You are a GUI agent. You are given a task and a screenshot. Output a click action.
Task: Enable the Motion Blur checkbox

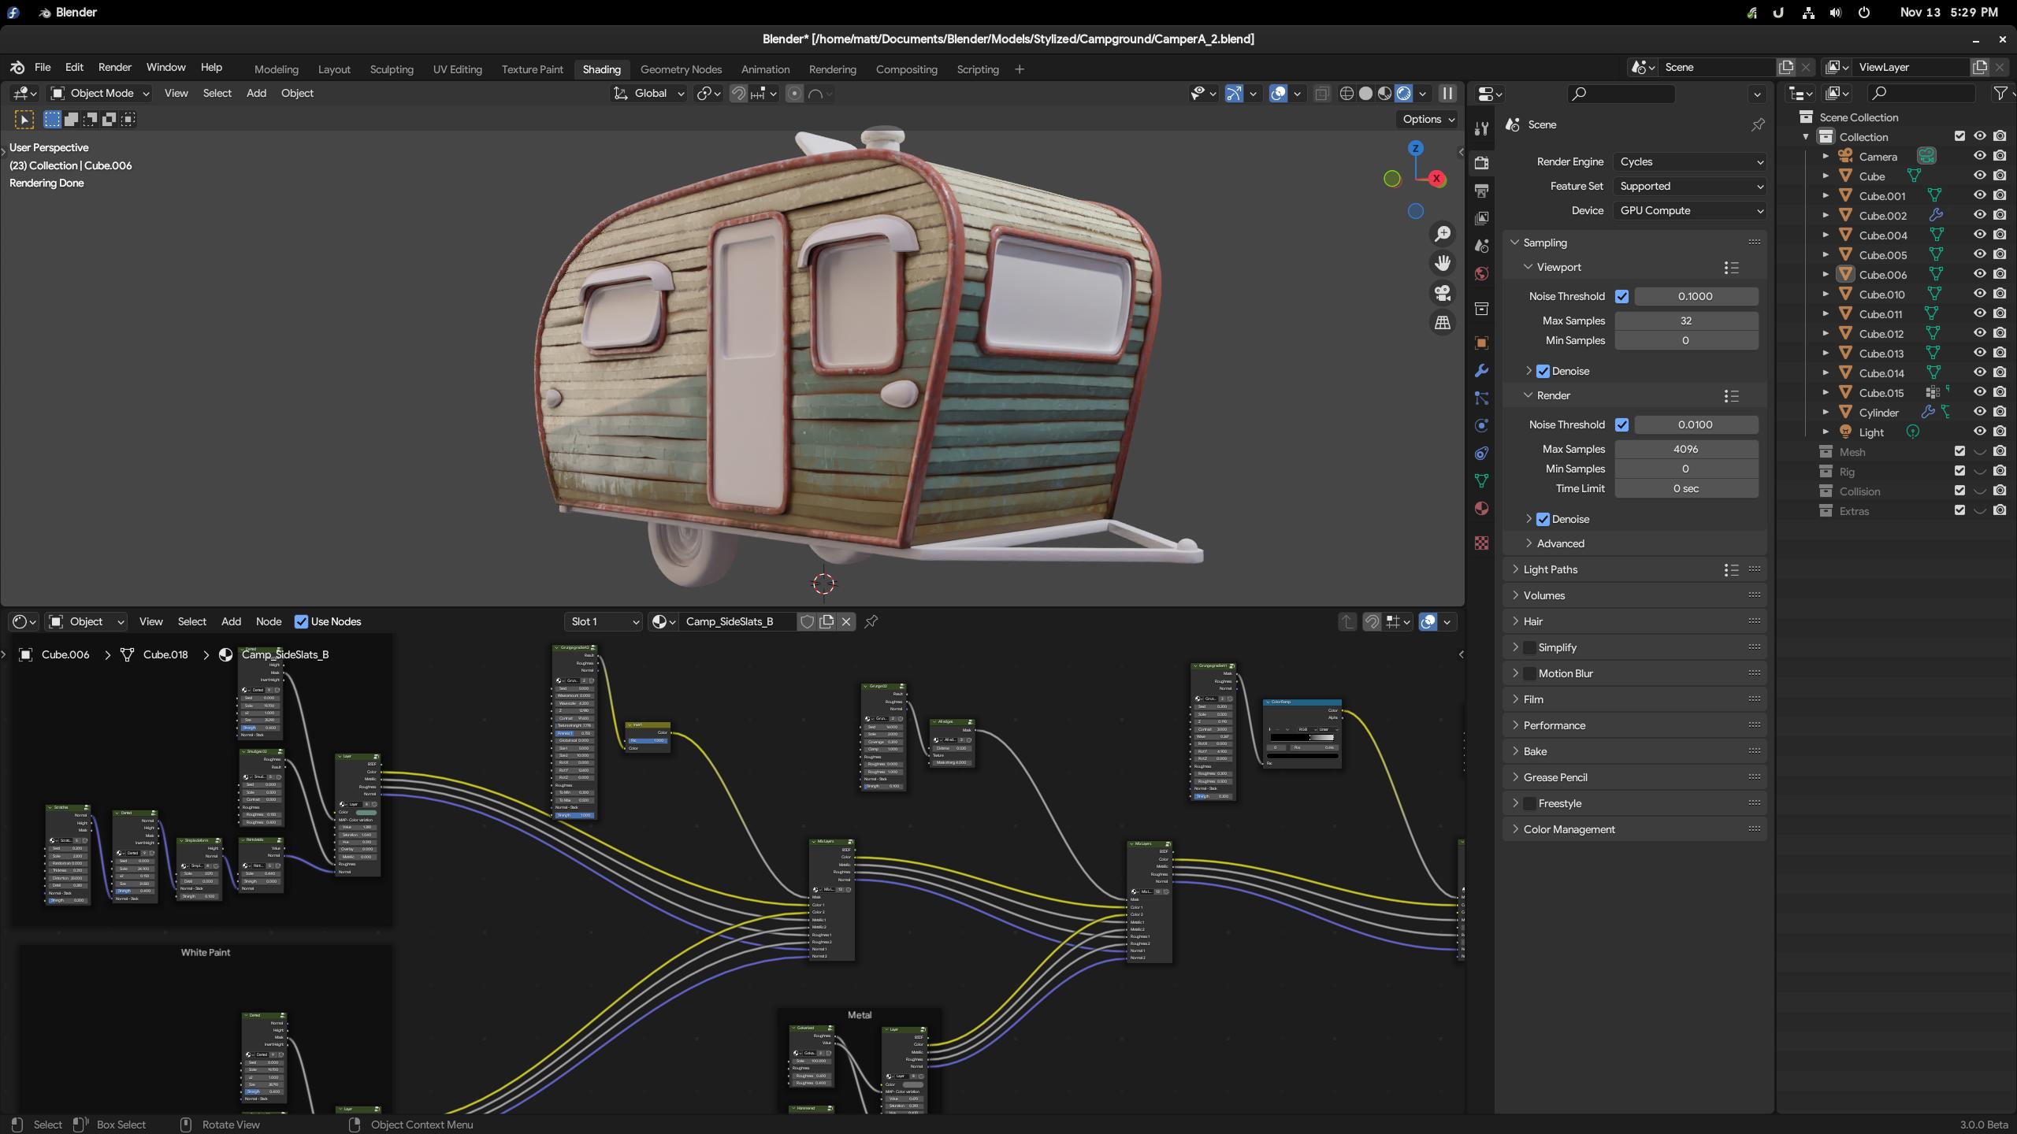[x=1529, y=673]
